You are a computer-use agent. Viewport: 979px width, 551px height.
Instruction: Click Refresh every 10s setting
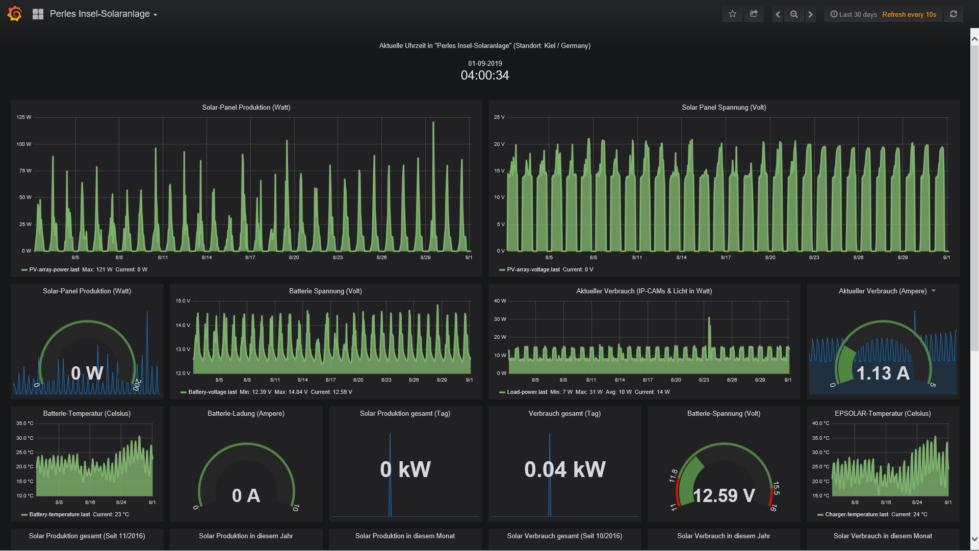(x=909, y=14)
